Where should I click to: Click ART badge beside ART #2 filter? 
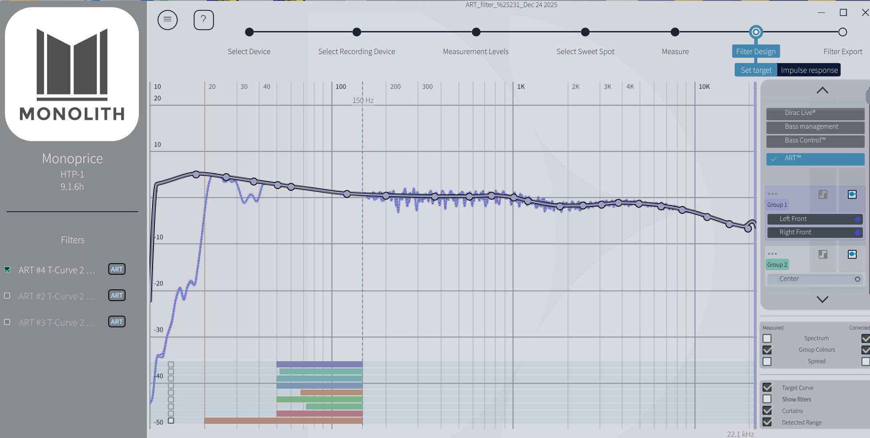(117, 296)
